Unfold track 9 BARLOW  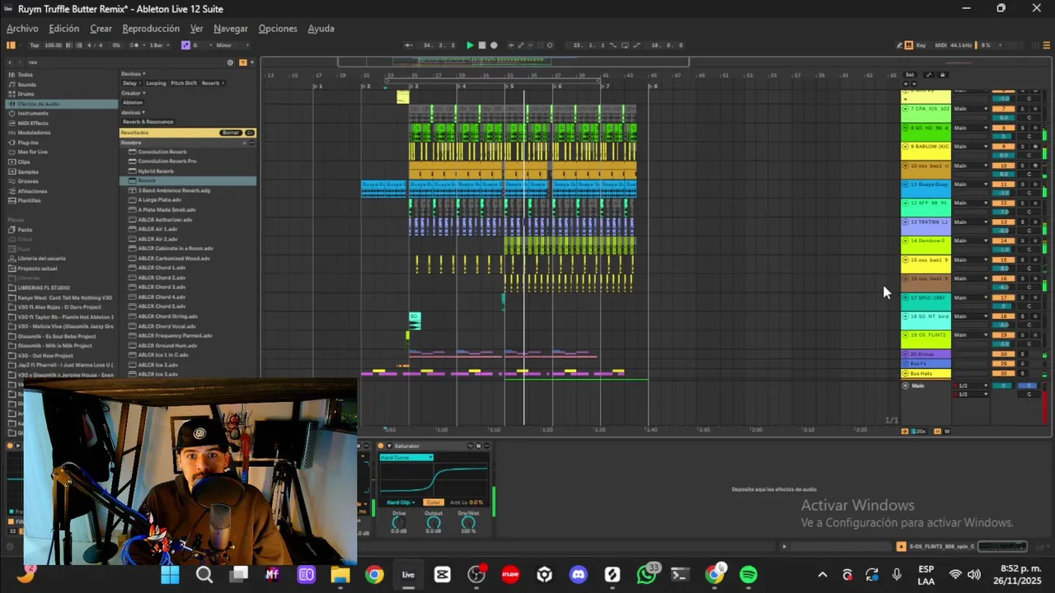(x=906, y=147)
